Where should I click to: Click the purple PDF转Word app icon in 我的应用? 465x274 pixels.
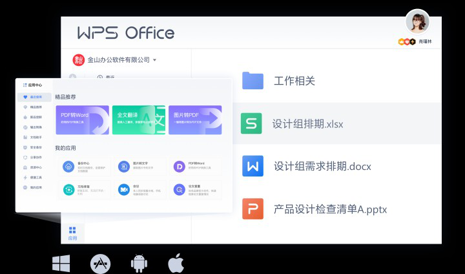click(x=180, y=167)
